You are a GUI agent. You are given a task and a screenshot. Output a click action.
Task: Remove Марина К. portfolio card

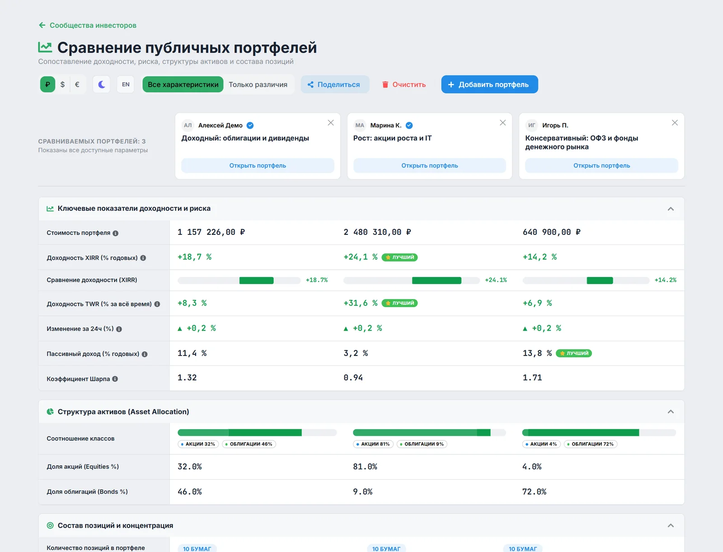[x=502, y=123]
